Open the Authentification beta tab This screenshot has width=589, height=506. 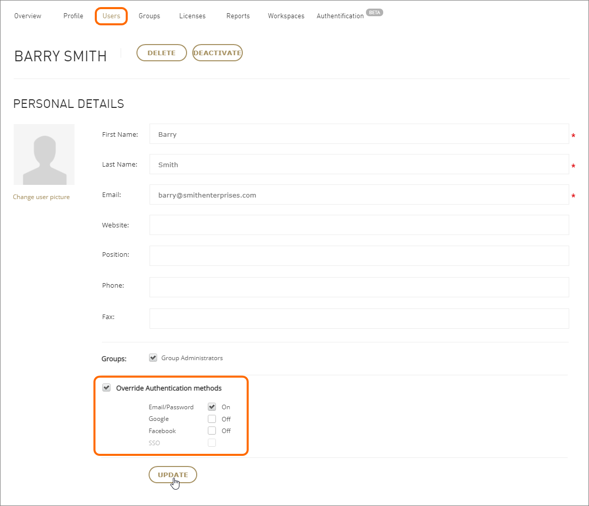point(340,16)
